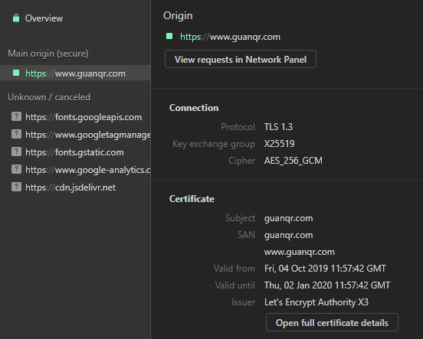Image resolution: width=423 pixels, height=339 pixels.
Task: Click the question mark icon beside googletagmanager
Action: tap(16, 134)
